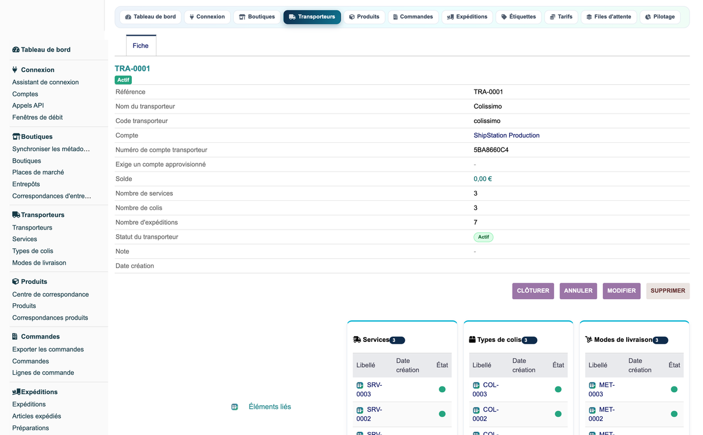The width and height of the screenshot is (703, 435).
Task: Click the Services count badge 3
Action: (397, 340)
